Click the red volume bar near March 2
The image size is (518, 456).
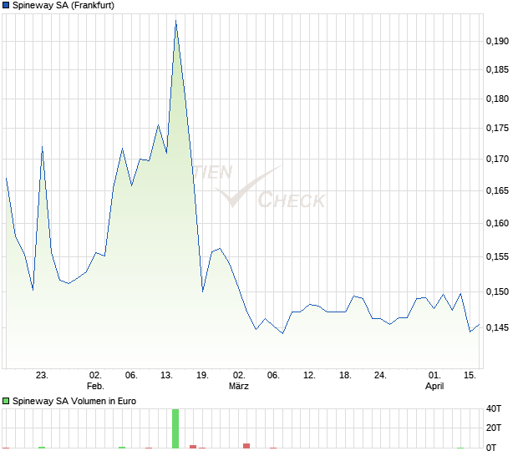246,446
